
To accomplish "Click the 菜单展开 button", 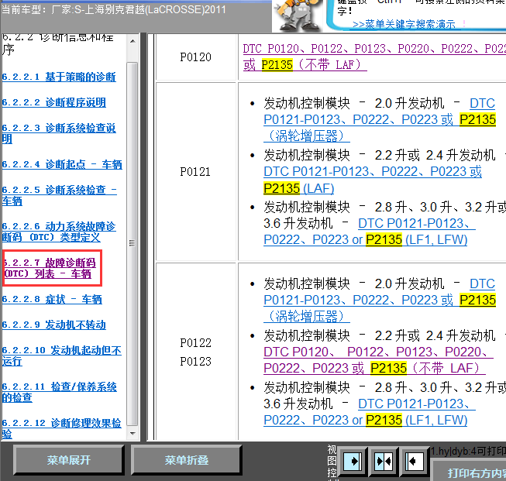I will (x=69, y=460).
